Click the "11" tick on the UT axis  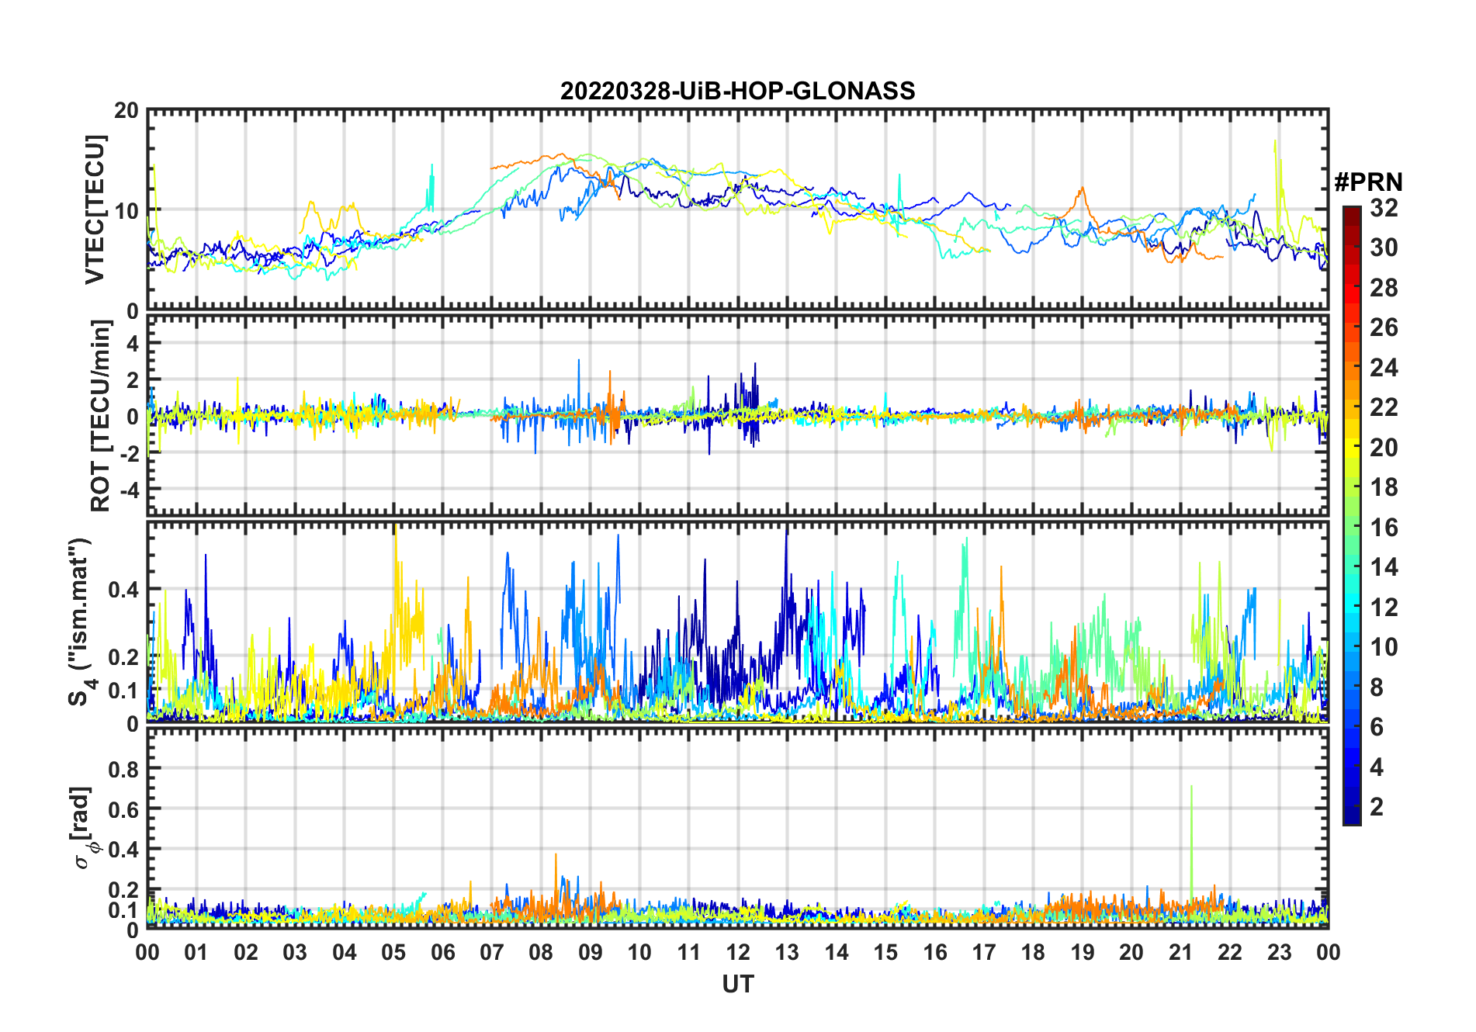pos(688,952)
